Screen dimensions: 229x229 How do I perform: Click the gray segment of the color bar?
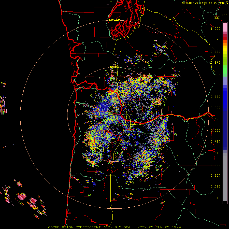point(225,177)
